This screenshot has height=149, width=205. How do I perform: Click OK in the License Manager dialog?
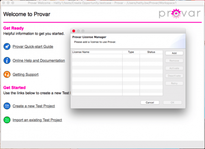coord(172,102)
